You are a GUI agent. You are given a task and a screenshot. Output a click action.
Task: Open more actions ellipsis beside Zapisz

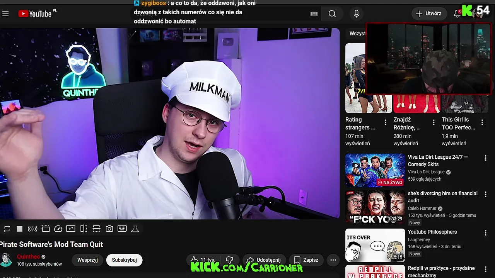point(333,260)
